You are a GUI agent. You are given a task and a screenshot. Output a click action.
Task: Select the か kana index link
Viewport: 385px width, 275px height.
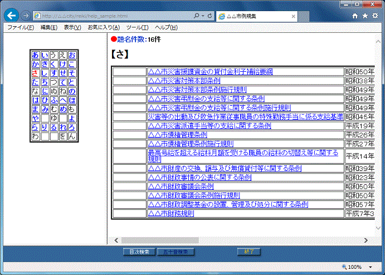click(x=36, y=65)
